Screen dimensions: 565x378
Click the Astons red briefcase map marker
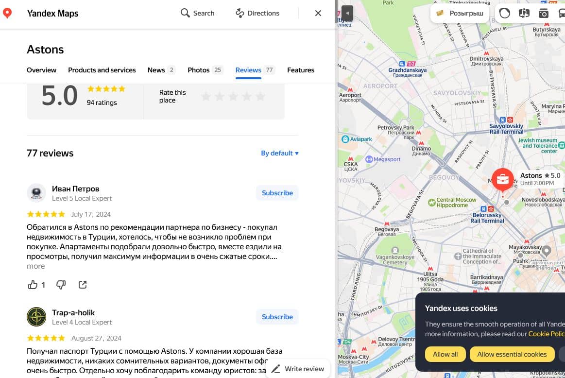[x=502, y=180]
